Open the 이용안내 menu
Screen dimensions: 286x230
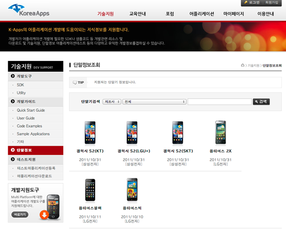pos(266,14)
